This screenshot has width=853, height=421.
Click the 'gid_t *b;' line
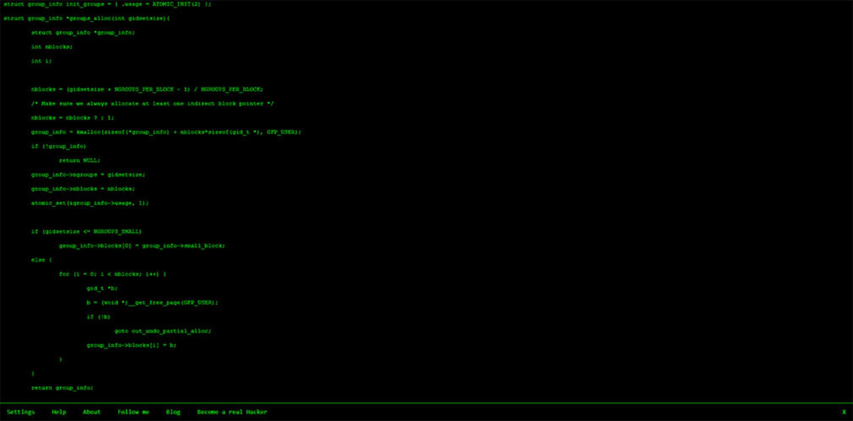(102, 288)
